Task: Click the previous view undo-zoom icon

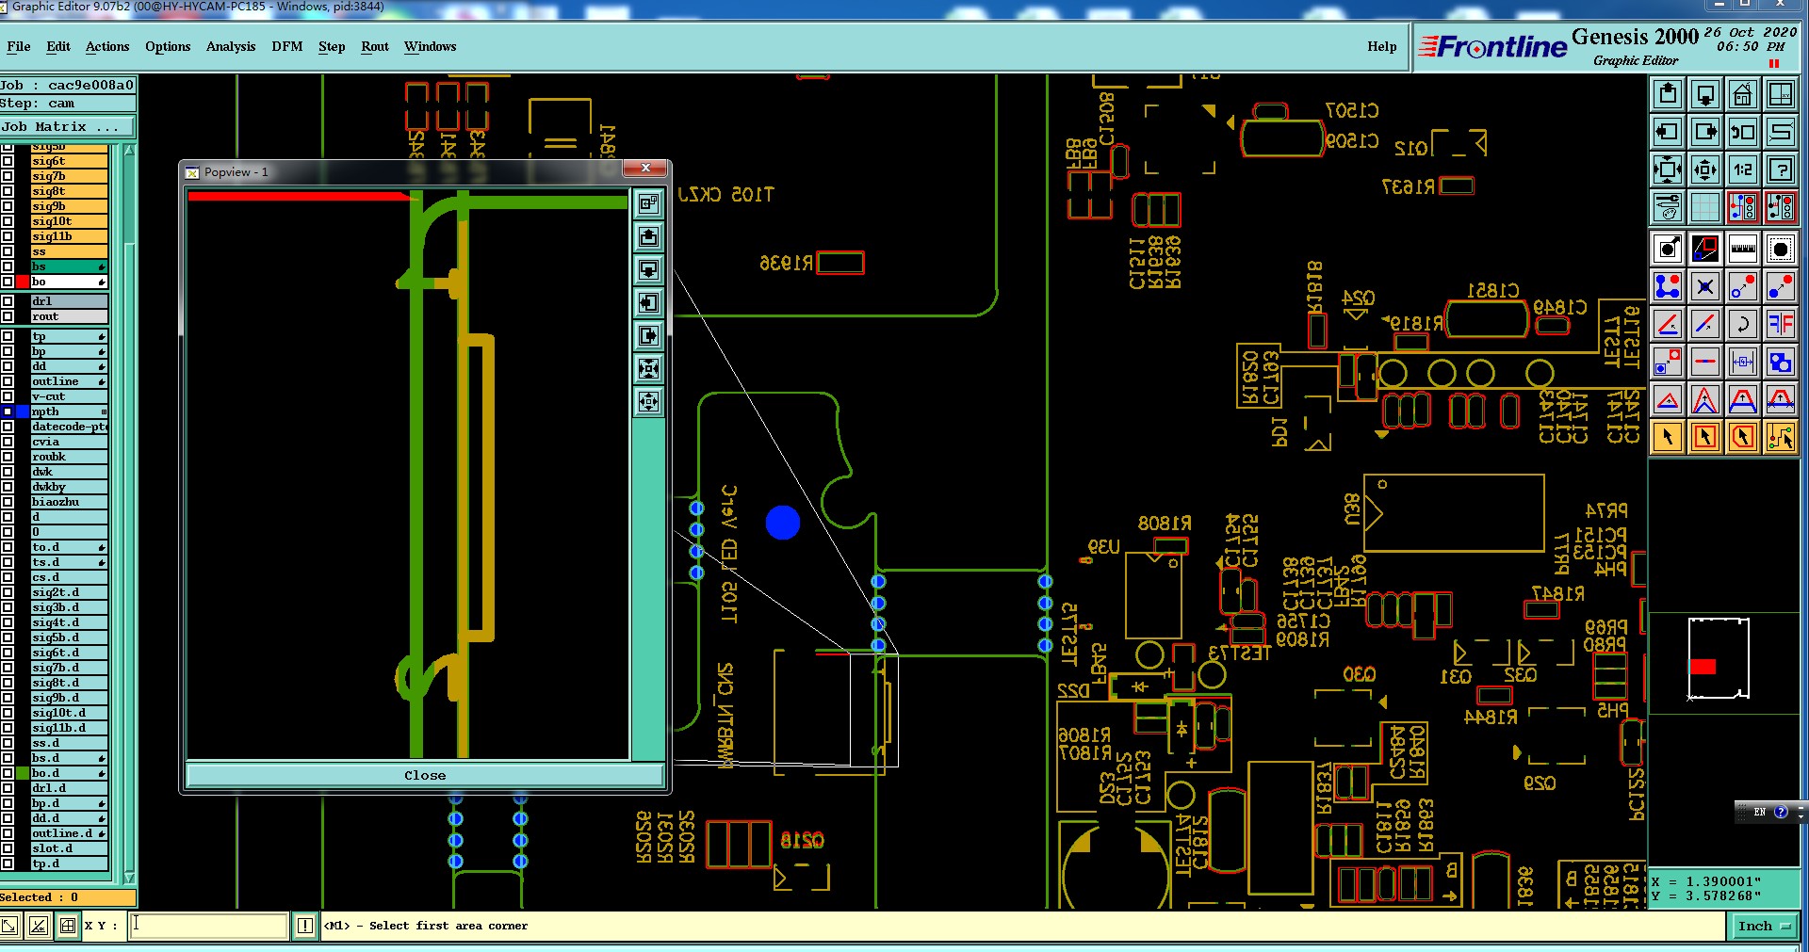Action: pos(1743,132)
